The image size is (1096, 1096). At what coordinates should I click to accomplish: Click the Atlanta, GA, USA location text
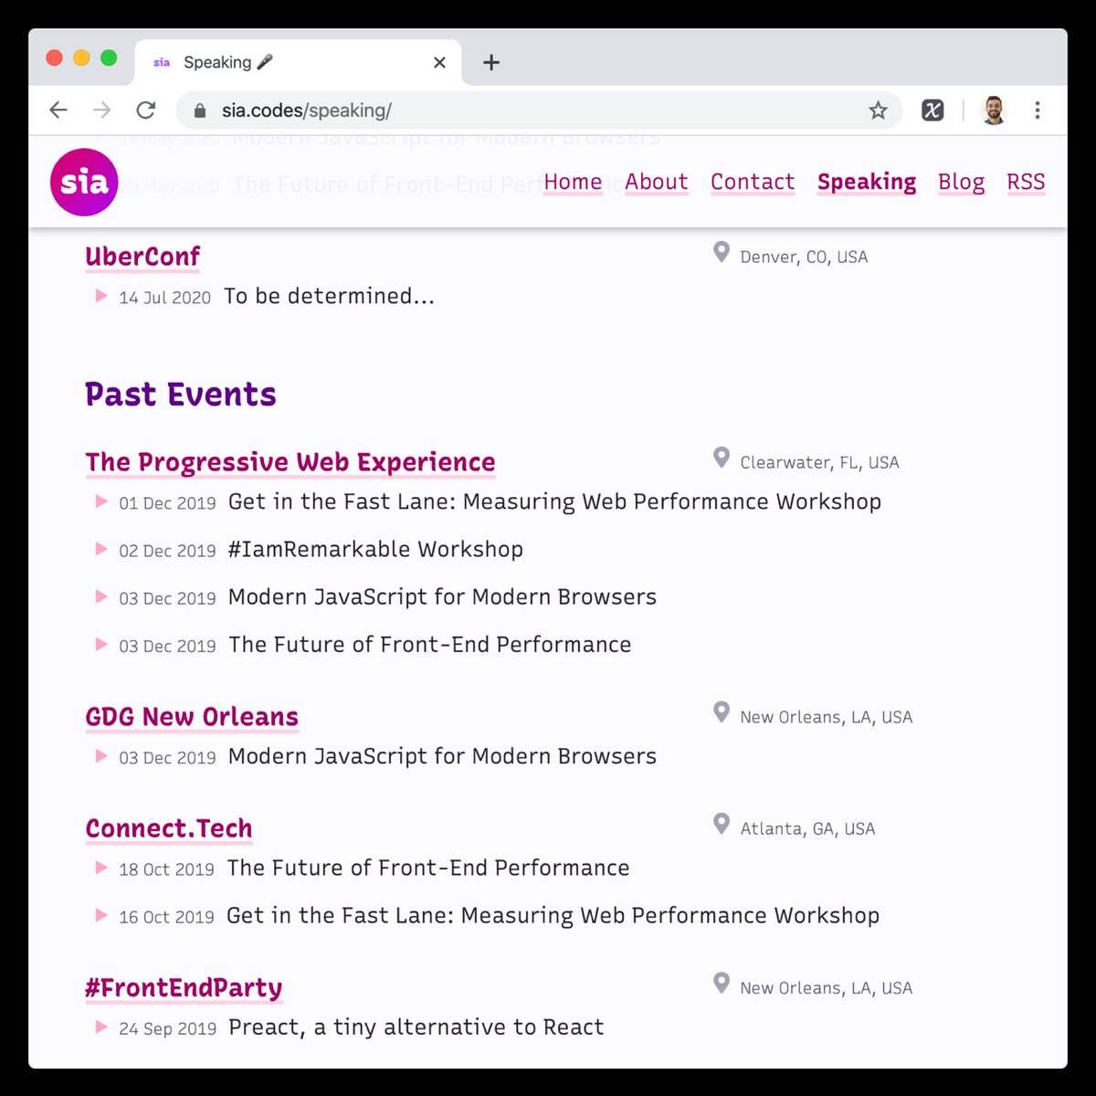click(807, 829)
